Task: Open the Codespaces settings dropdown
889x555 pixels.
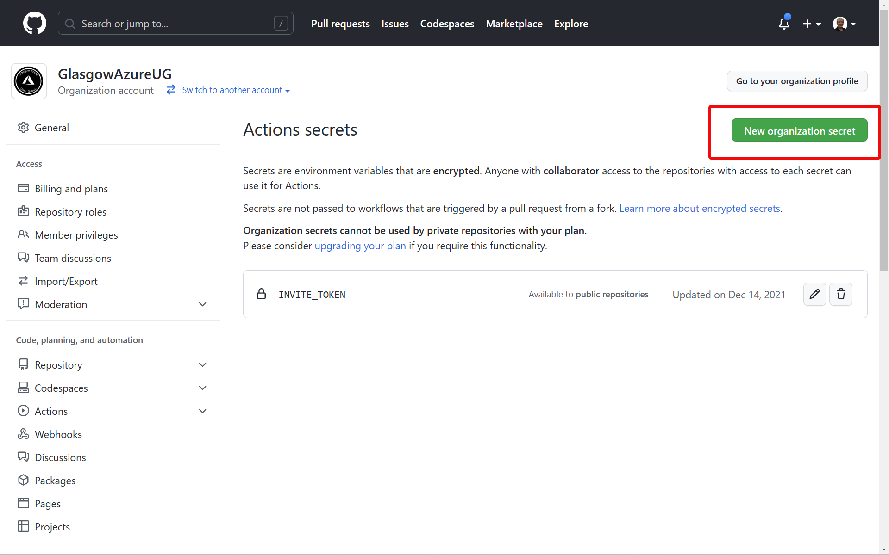Action: [203, 388]
